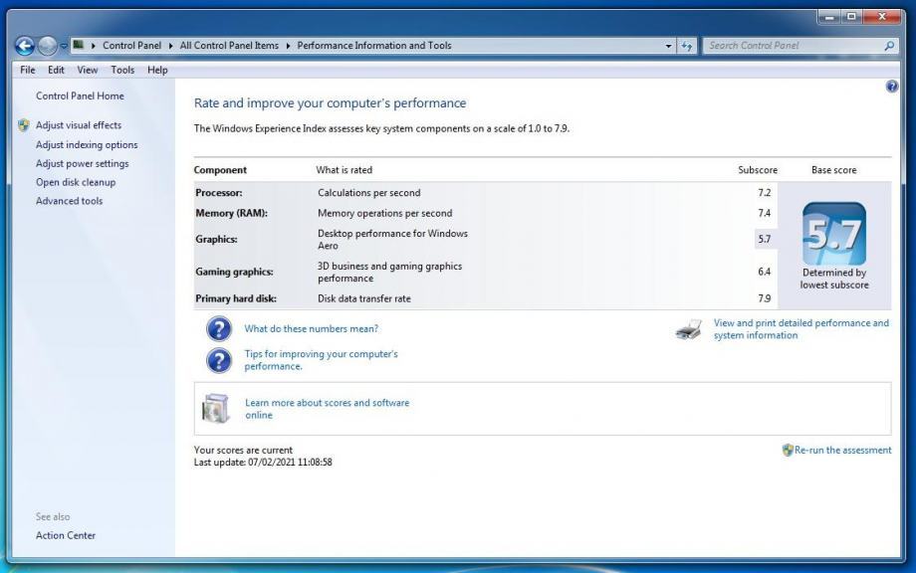The image size is (916, 573).
Task: Select the Gaming graphics row label
Action: pos(234,272)
